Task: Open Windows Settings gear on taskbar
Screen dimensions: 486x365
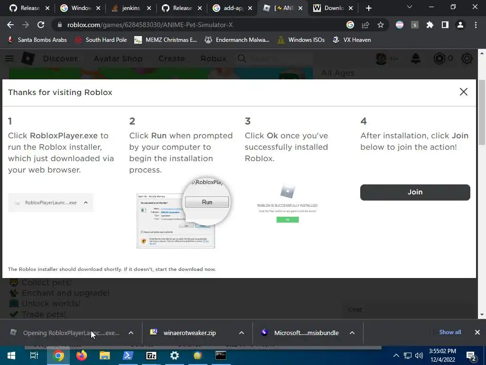Action: click(175, 355)
